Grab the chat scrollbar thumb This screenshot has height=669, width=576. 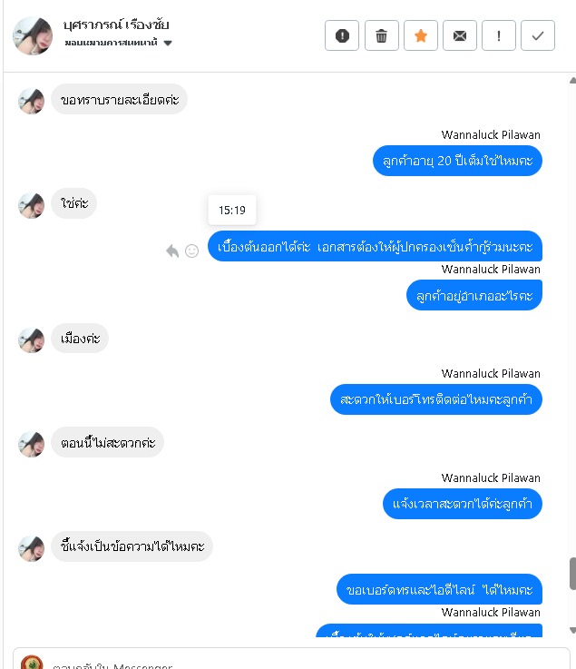click(x=572, y=574)
